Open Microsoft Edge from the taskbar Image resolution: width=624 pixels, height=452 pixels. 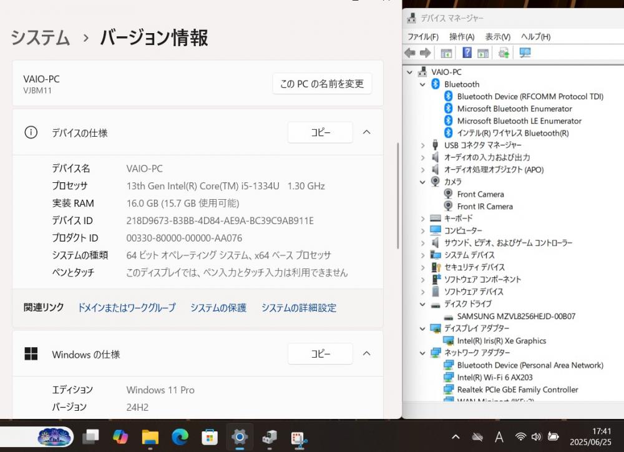pos(180,437)
